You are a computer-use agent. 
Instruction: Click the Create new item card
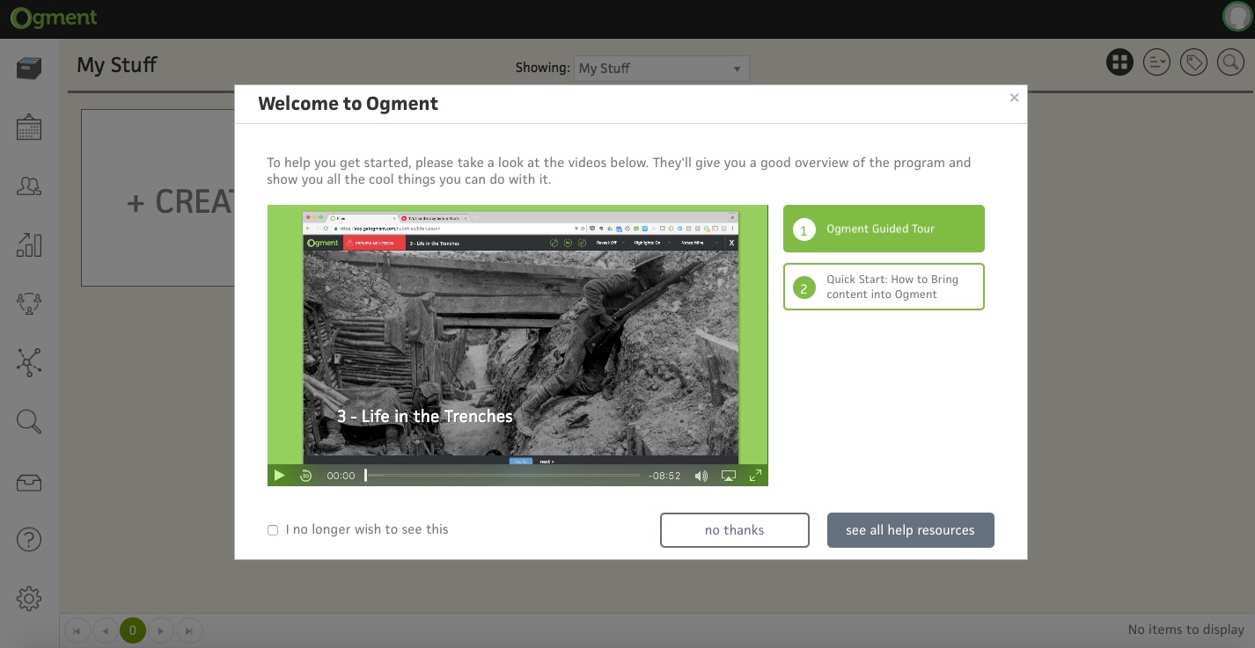158,198
